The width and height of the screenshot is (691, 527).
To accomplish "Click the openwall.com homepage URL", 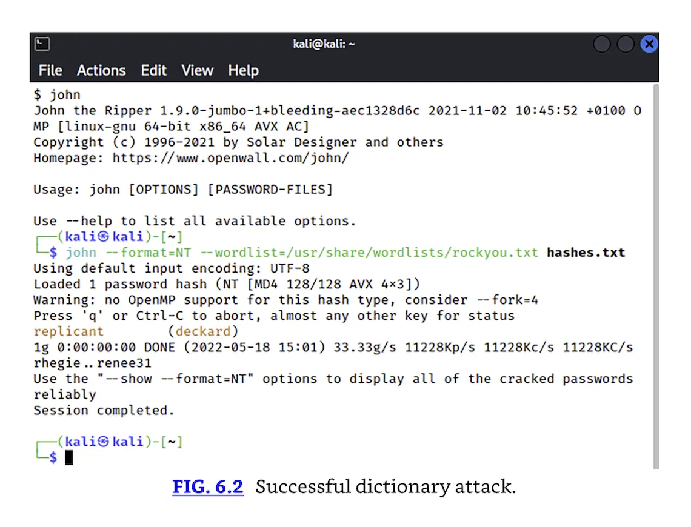I will [231, 159].
